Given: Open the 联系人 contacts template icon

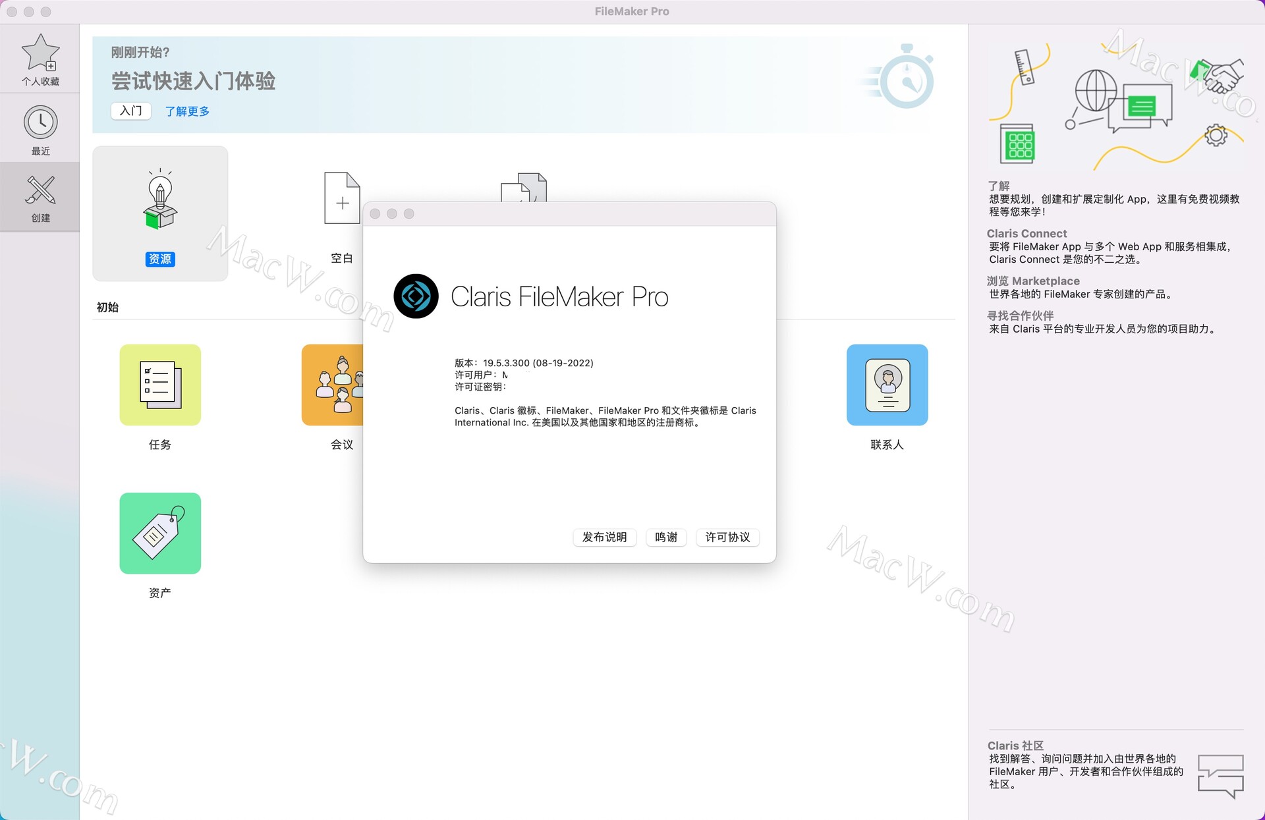Looking at the screenshot, I should coord(887,385).
